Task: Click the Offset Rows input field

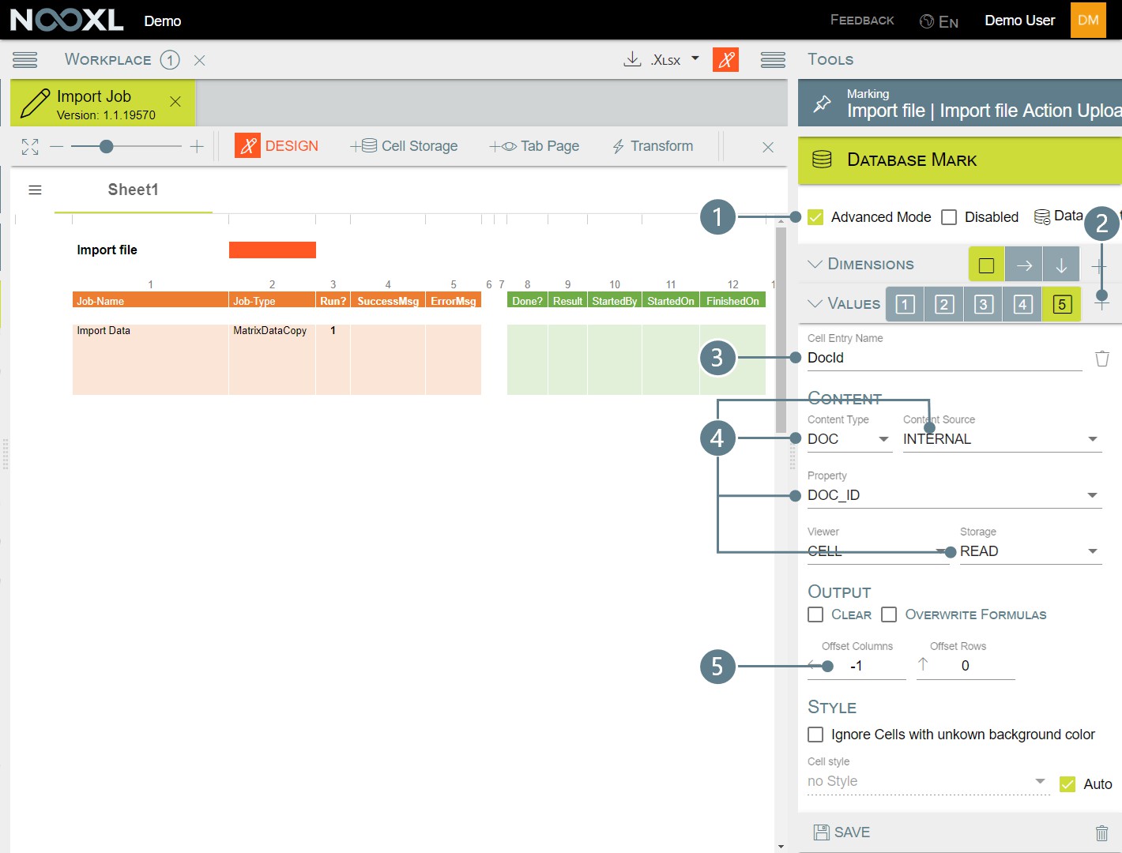Action: (966, 666)
